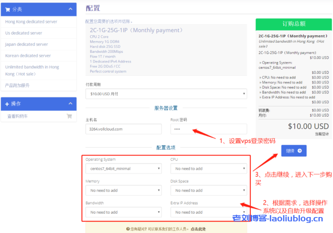Click the cart icon in 分类 header
Image resolution: width=333 pixels, height=233 pixels.
coord(7,9)
